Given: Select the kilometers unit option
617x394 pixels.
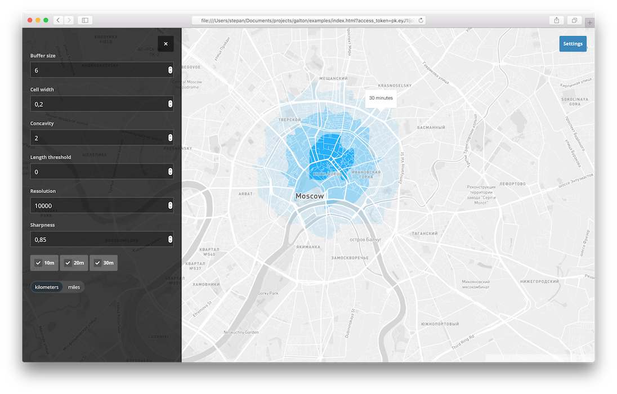Looking at the screenshot, I should pyautogui.click(x=47, y=286).
